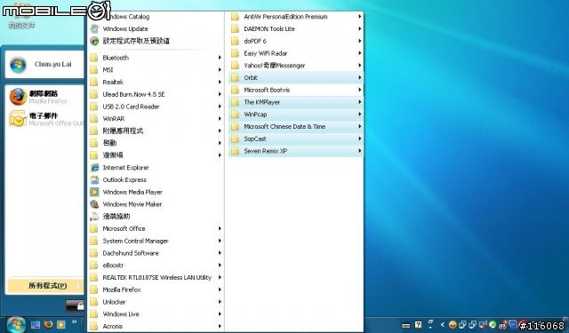The image size is (569, 333).
Task: Click the yellow smiley tray icon
Action: 453,325
